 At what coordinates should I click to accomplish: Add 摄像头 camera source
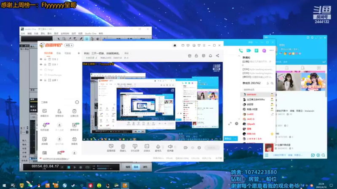pos(123,148)
